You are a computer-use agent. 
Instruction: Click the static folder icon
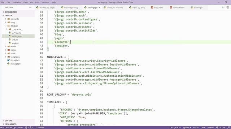(x=9, y=53)
